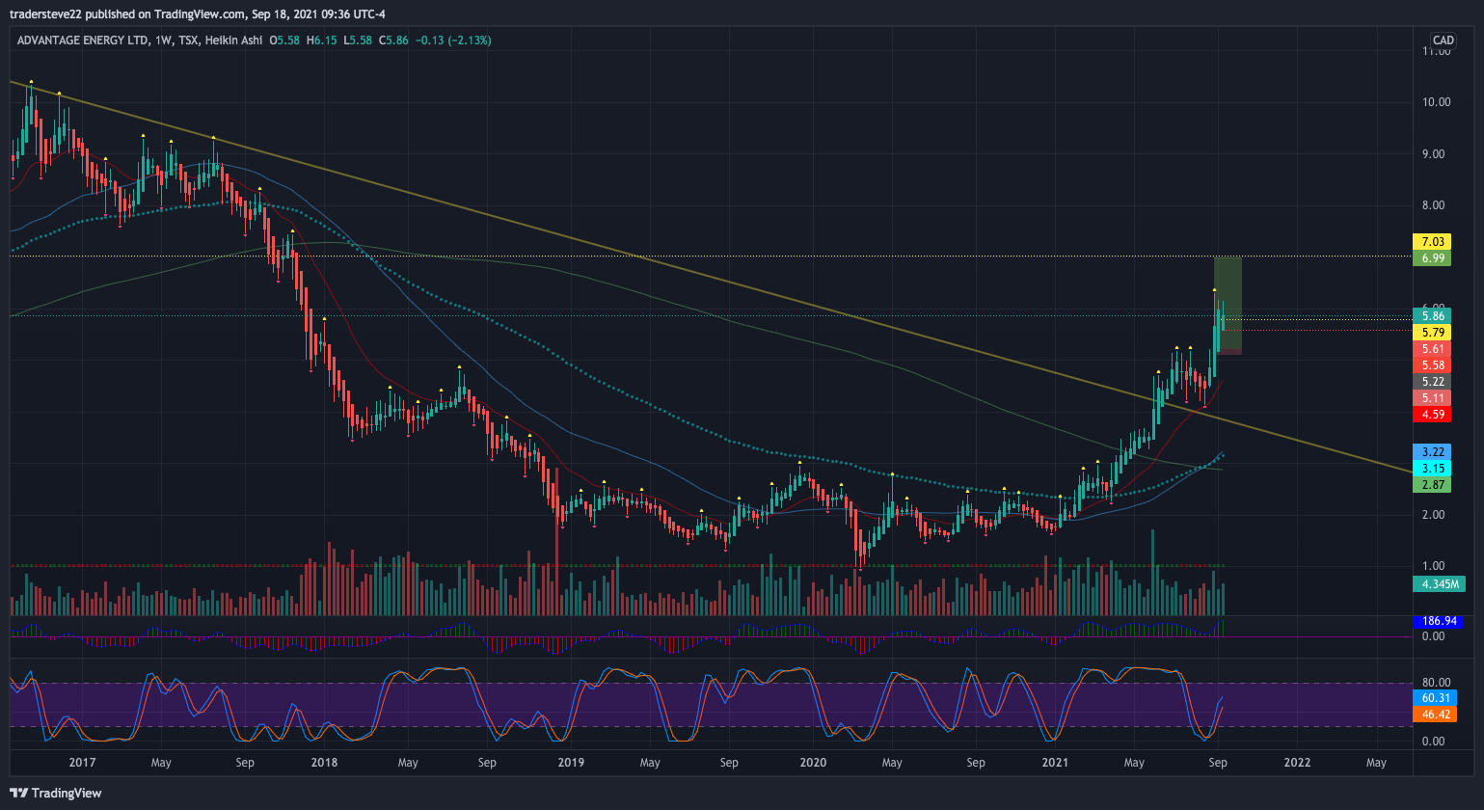Click the teal 5.86 current price label
Image resolution: width=1484 pixels, height=810 pixels.
tap(1432, 315)
